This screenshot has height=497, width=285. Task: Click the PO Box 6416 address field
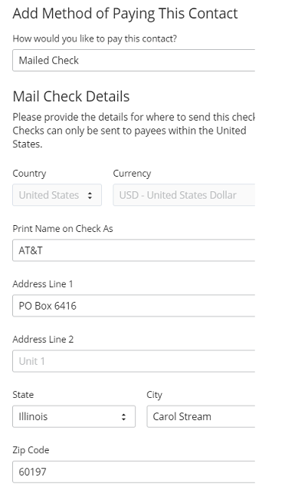(x=133, y=306)
